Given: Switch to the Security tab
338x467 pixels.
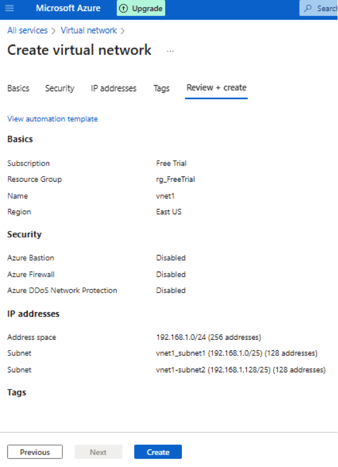Looking at the screenshot, I should (x=59, y=88).
